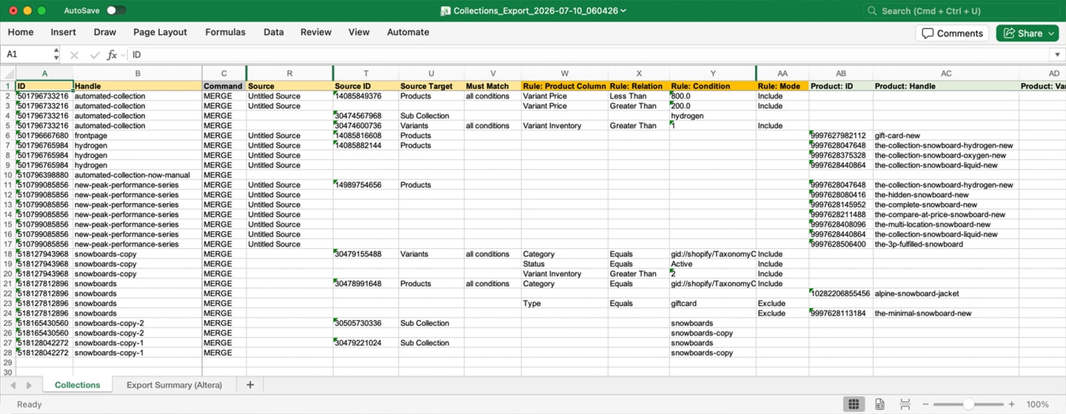This screenshot has height=414, width=1066.
Task: Click the cell automated-collection-now-manual
Action: pos(138,175)
